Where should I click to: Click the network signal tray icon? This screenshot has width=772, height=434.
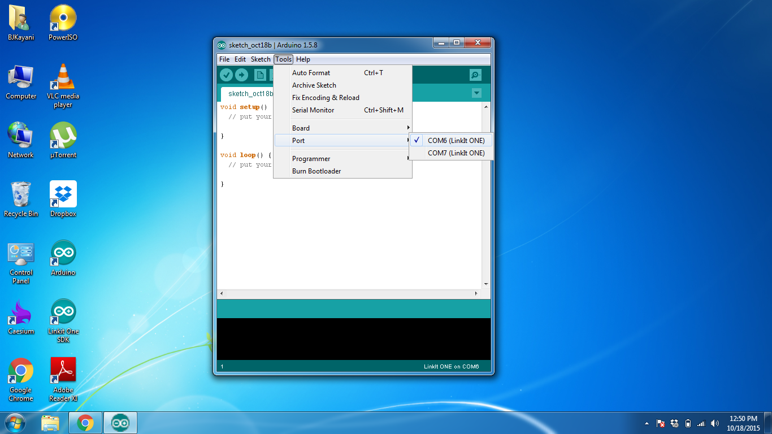[x=701, y=423]
